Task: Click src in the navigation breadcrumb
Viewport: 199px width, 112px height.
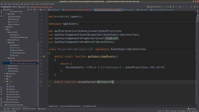Action: [15, 7]
